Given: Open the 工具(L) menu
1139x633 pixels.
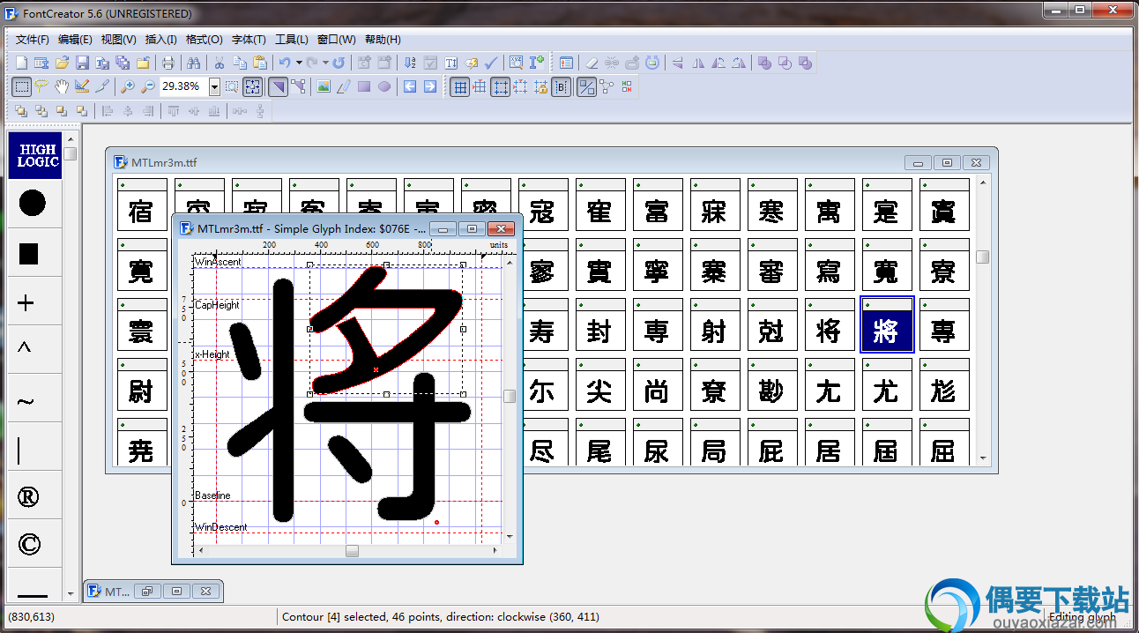Looking at the screenshot, I should point(292,40).
